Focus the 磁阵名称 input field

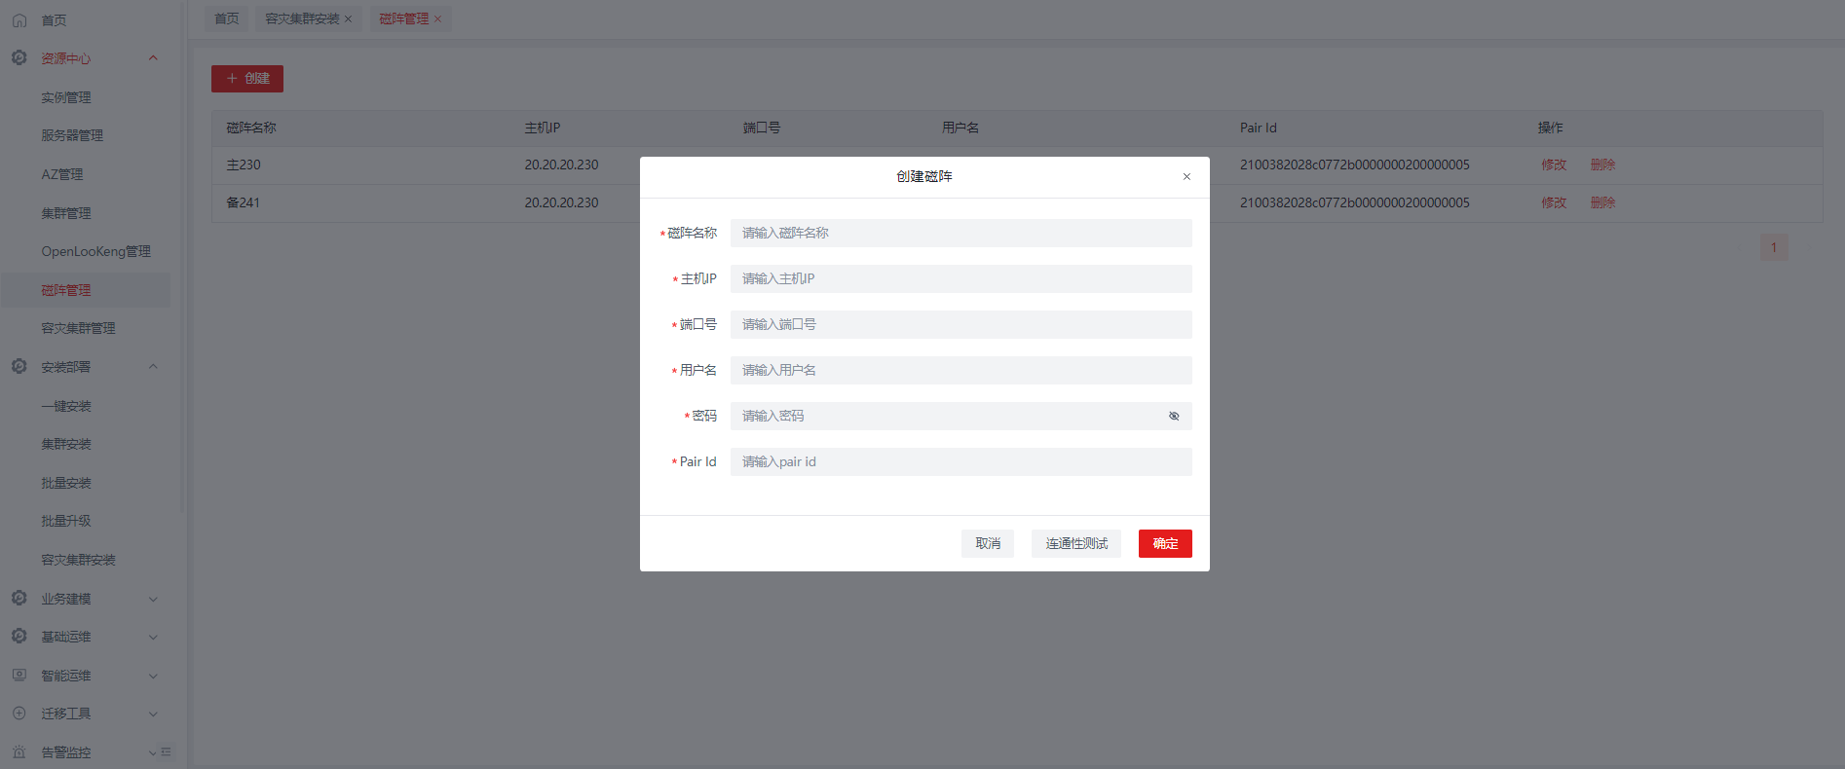(x=960, y=233)
